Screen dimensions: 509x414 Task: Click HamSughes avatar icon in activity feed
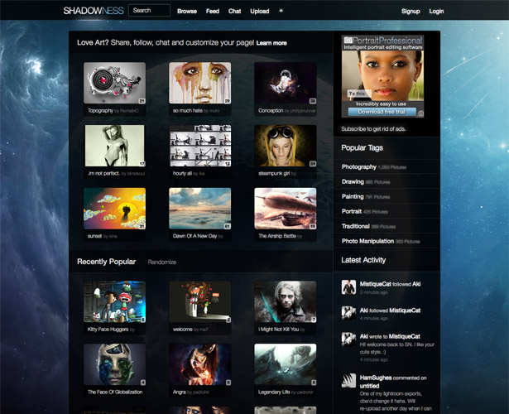tap(348, 381)
